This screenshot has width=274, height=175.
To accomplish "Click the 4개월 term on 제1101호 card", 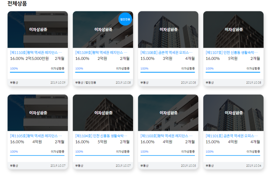I will [x=255, y=142].
